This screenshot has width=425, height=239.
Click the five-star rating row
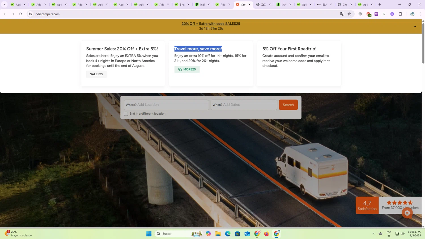tap(400, 202)
